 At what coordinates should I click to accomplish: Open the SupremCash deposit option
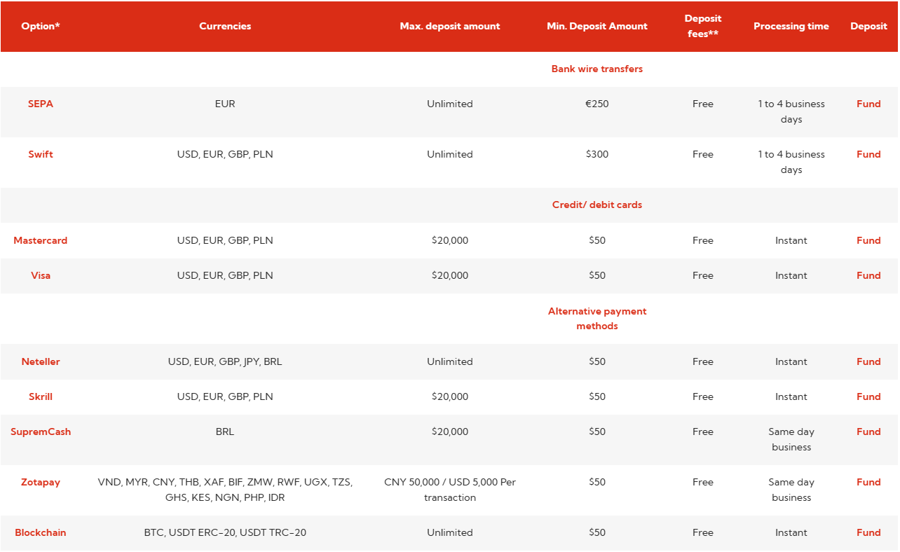click(x=41, y=432)
